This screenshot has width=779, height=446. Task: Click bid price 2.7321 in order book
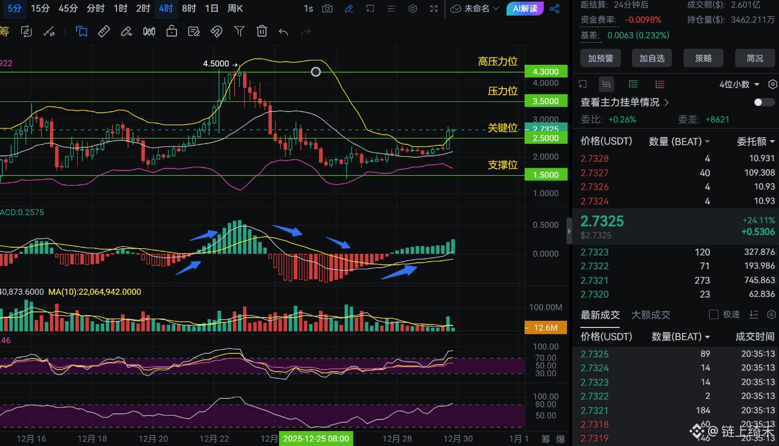[x=595, y=280]
